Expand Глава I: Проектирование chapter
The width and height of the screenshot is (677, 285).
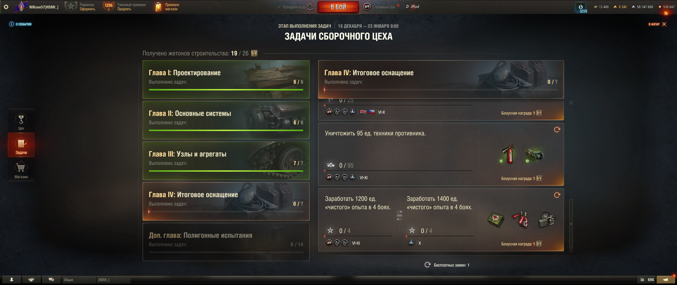[x=226, y=79]
